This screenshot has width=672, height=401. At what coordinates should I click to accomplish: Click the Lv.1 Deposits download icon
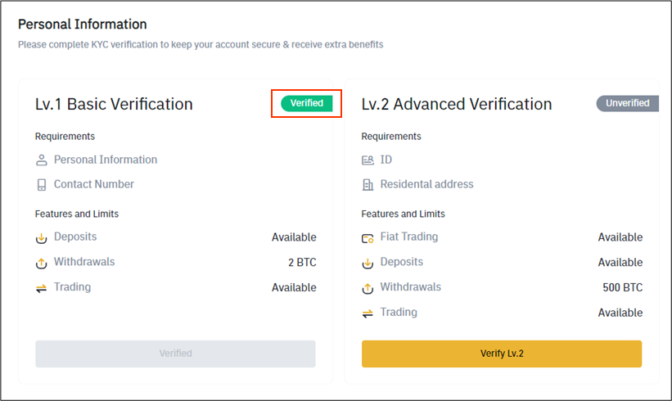(42, 238)
